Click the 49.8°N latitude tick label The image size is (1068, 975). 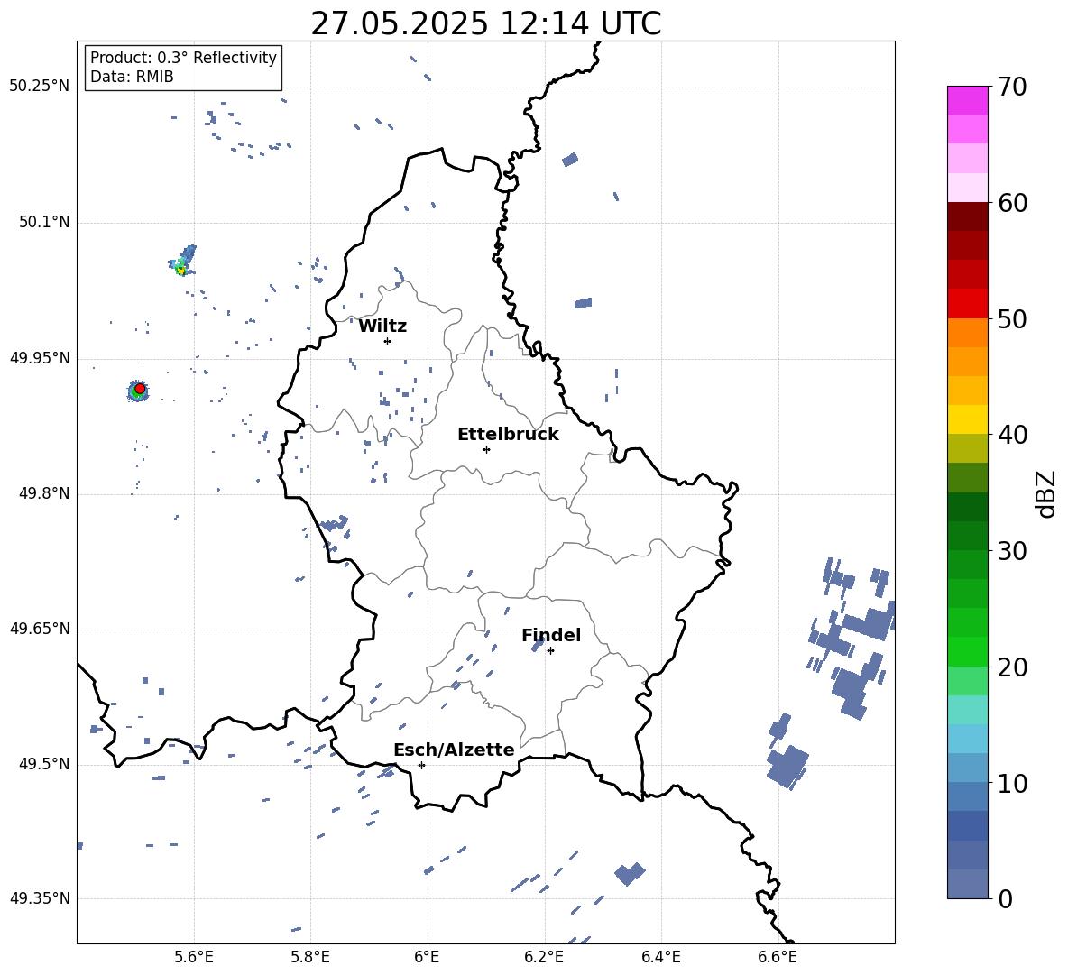point(43,493)
